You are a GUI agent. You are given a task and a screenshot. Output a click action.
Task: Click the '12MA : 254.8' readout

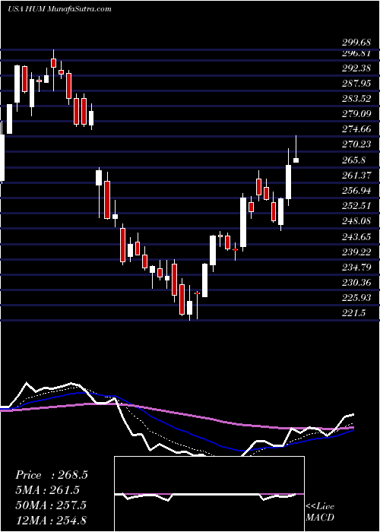pos(51,521)
